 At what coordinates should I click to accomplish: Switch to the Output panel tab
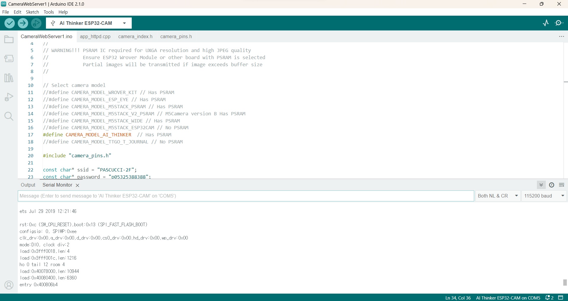coord(28,185)
